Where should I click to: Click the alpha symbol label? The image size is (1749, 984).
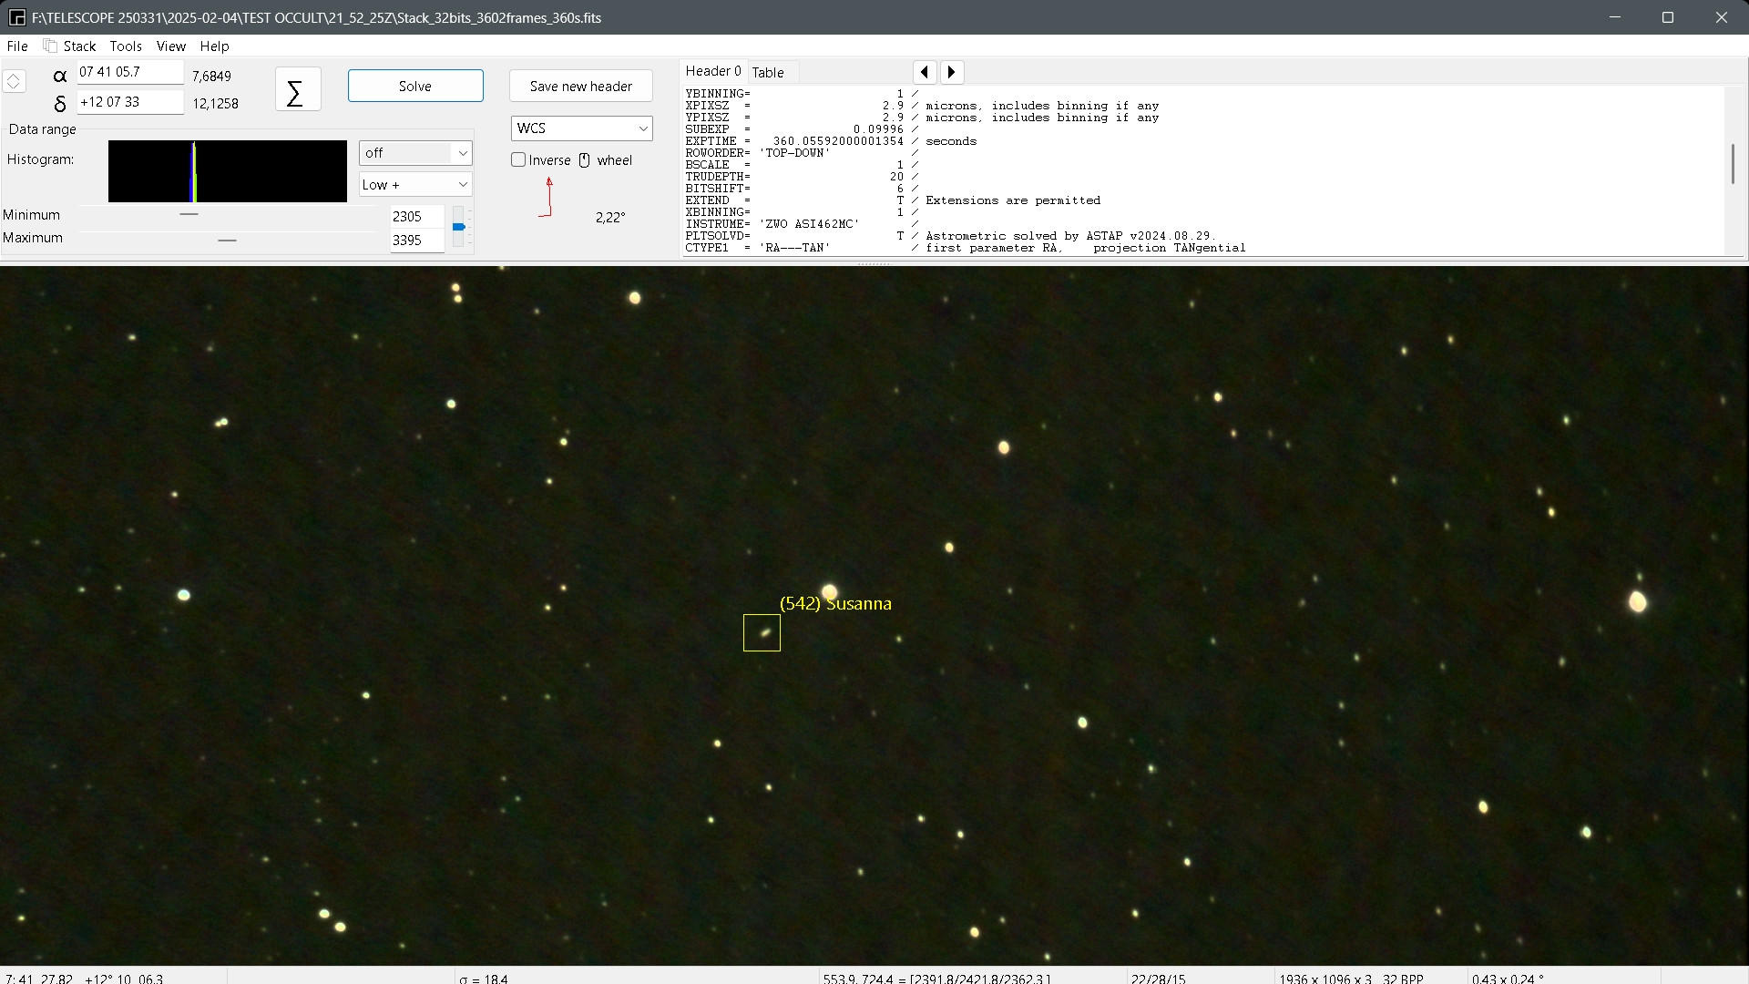point(60,77)
